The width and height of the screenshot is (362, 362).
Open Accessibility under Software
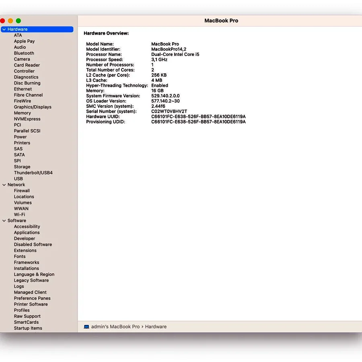tap(27, 227)
